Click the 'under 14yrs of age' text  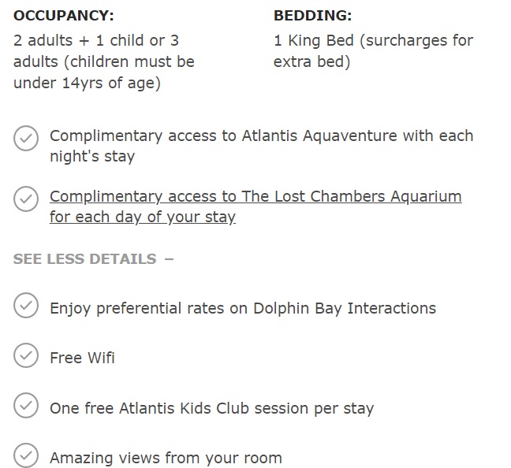pyautogui.click(x=87, y=83)
